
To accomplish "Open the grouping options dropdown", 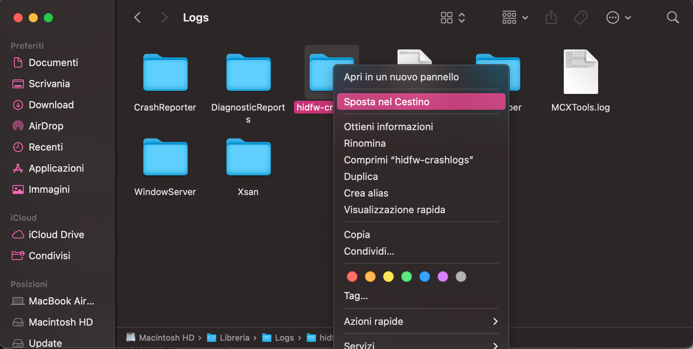I will point(515,18).
